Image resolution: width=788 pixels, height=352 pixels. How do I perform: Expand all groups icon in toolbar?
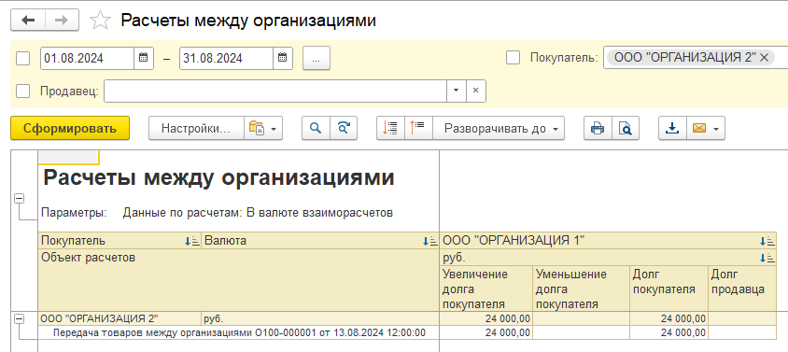[390, 128]
